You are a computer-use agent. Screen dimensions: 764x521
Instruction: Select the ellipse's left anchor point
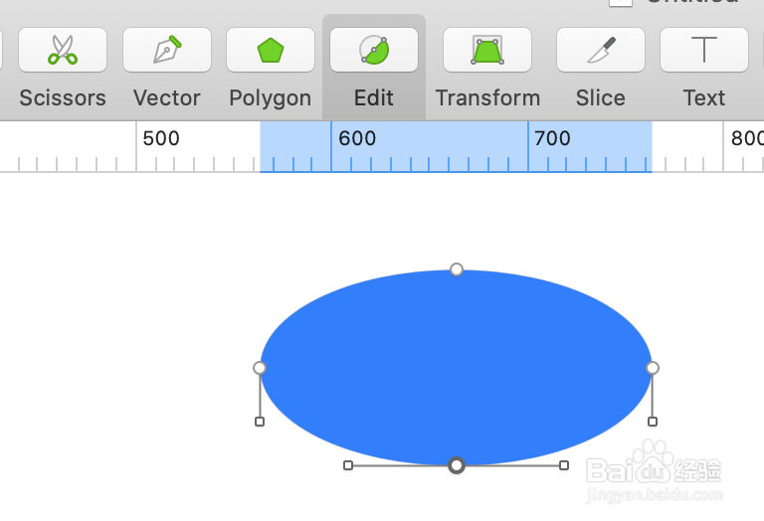pos(260,368)
